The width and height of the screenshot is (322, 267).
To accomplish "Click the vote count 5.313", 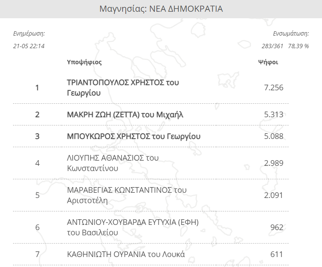I will [273, 114].
